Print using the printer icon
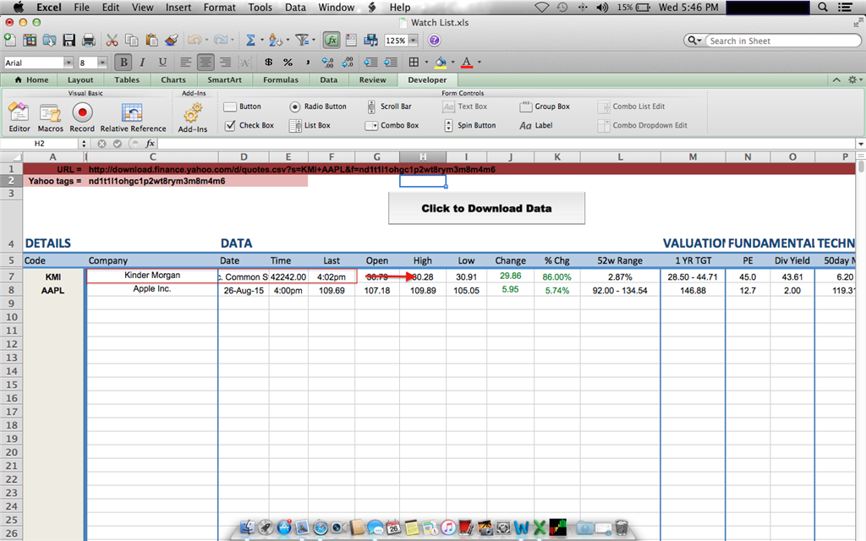 [x=88, y=40]
